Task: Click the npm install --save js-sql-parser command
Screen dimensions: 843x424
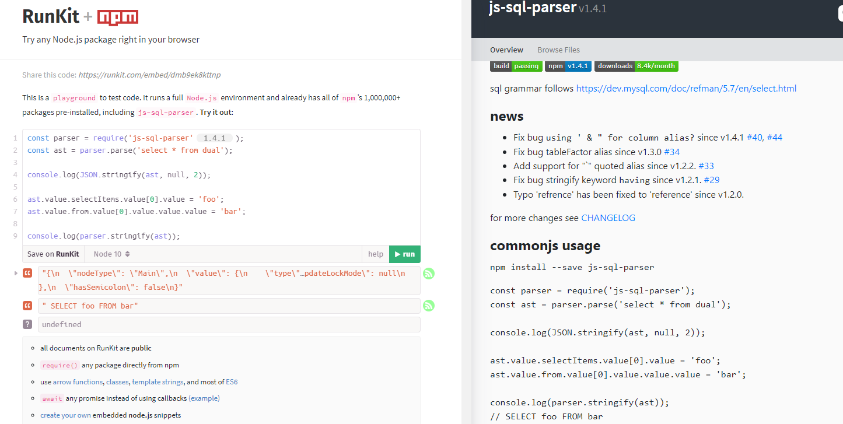Action: 572,267
